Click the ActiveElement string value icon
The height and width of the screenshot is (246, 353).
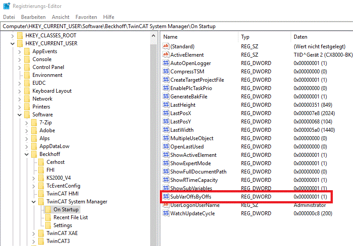[166, 54]
